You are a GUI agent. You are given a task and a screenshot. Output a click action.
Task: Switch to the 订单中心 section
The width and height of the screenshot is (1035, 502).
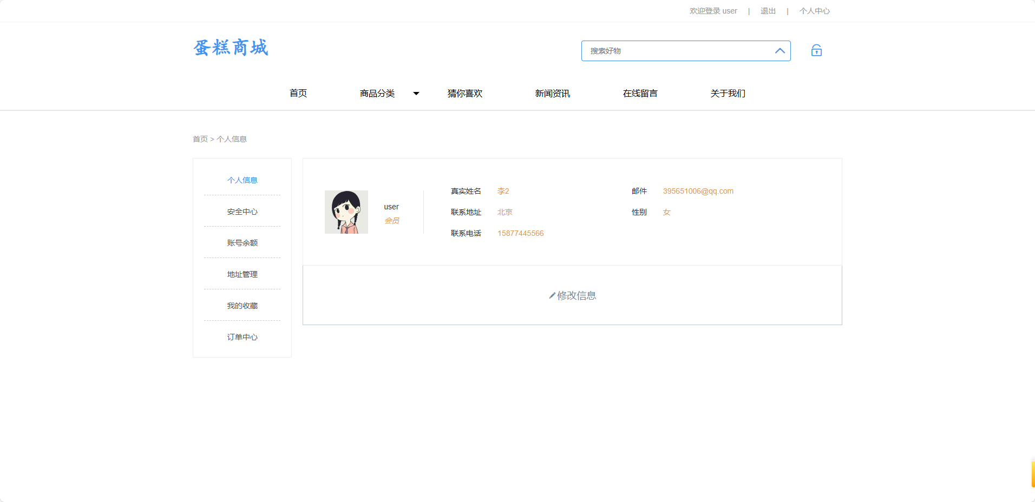click(242, 336)
